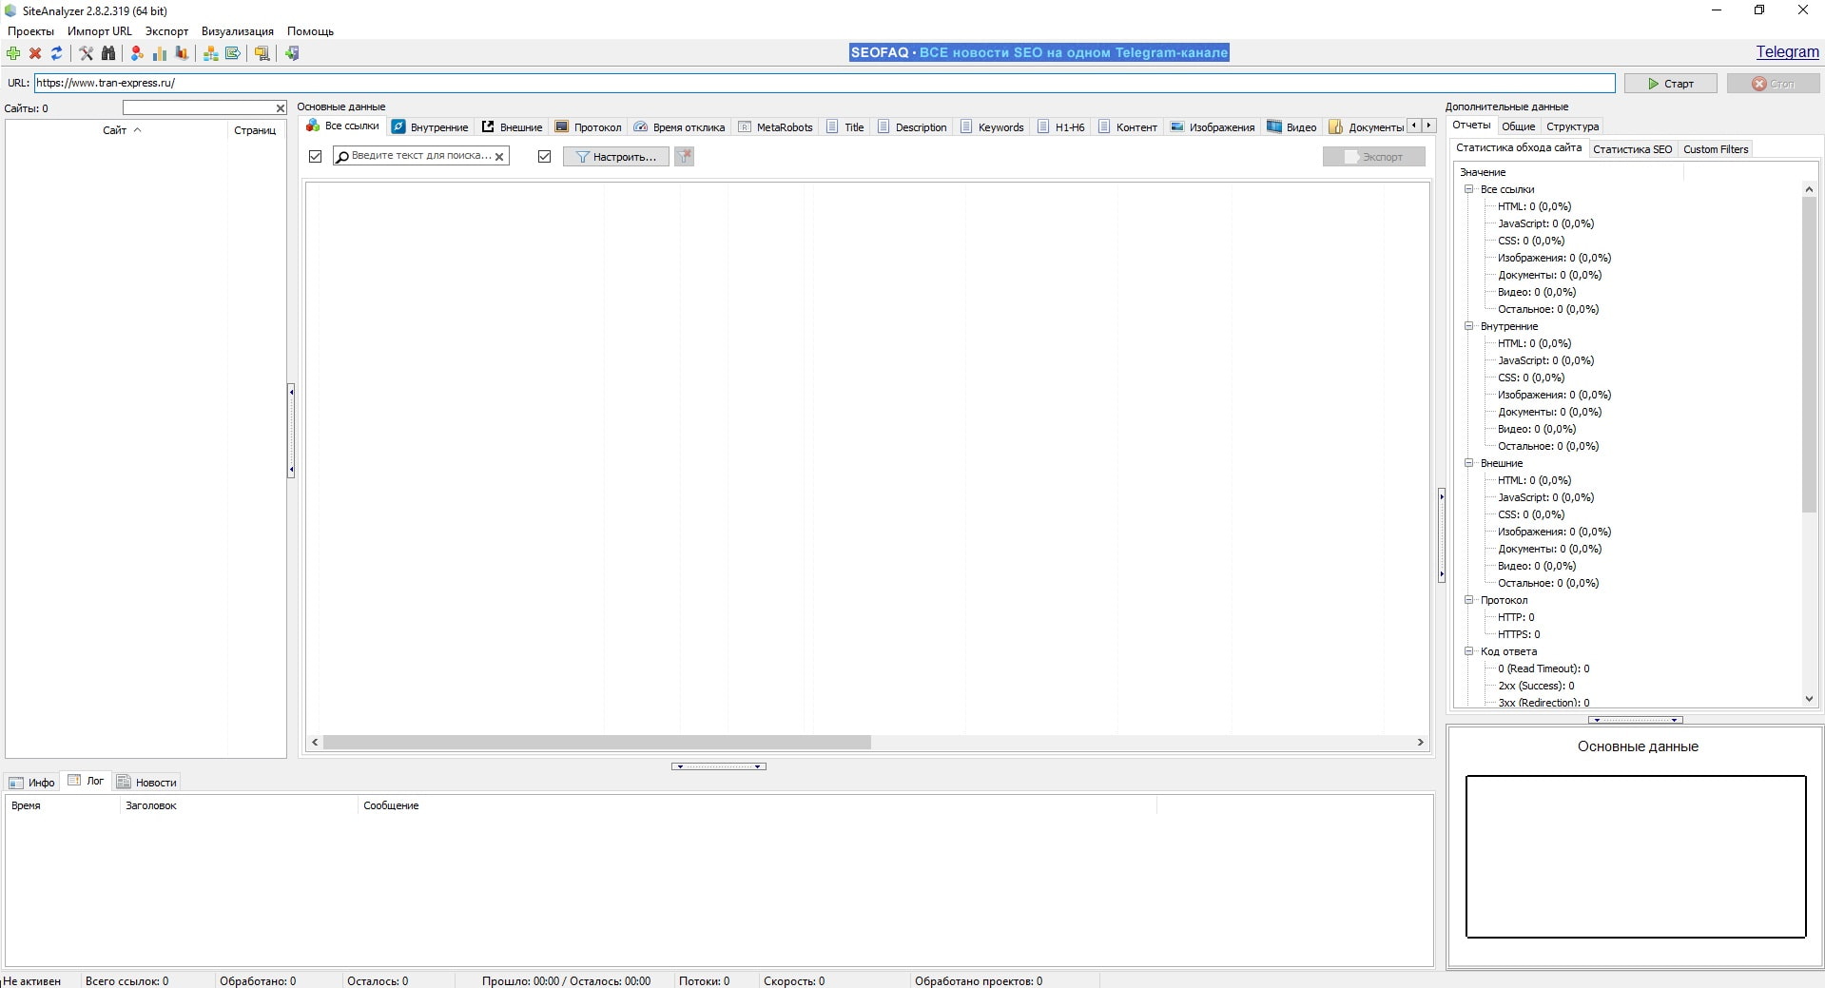Collapse the Все ссылки tree node

1469,189
